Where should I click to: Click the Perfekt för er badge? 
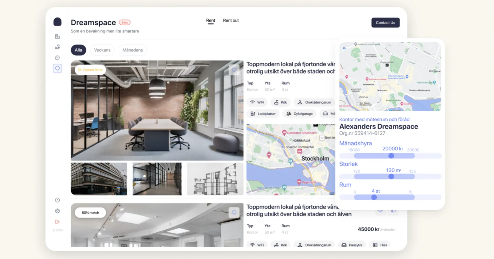pyautogui.click(x=90, y=70)
